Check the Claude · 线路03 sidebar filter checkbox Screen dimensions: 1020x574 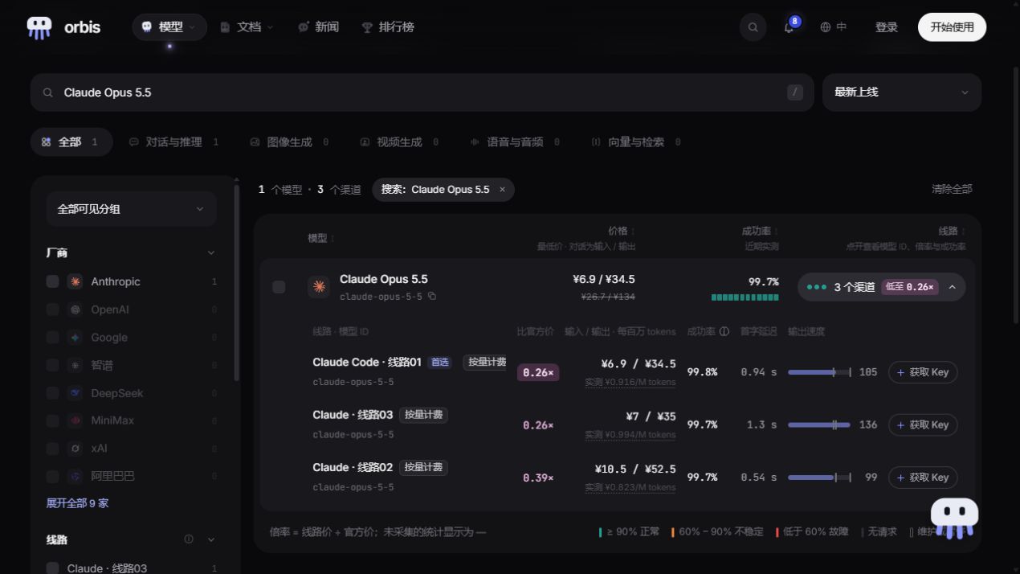pos(52,568)
